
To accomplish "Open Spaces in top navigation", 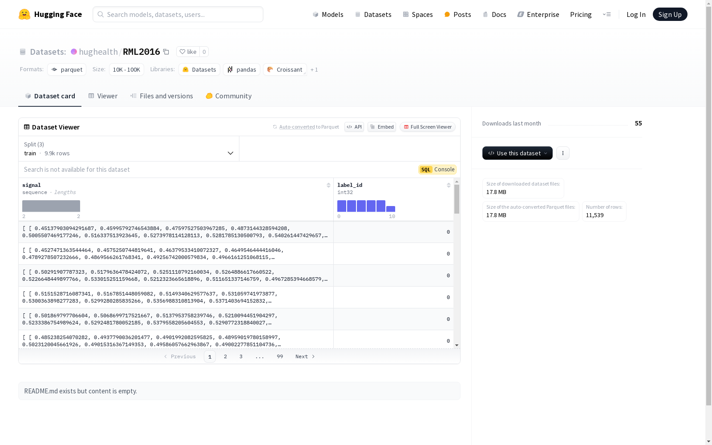I will pyautogui.click(x=418, y=14).
